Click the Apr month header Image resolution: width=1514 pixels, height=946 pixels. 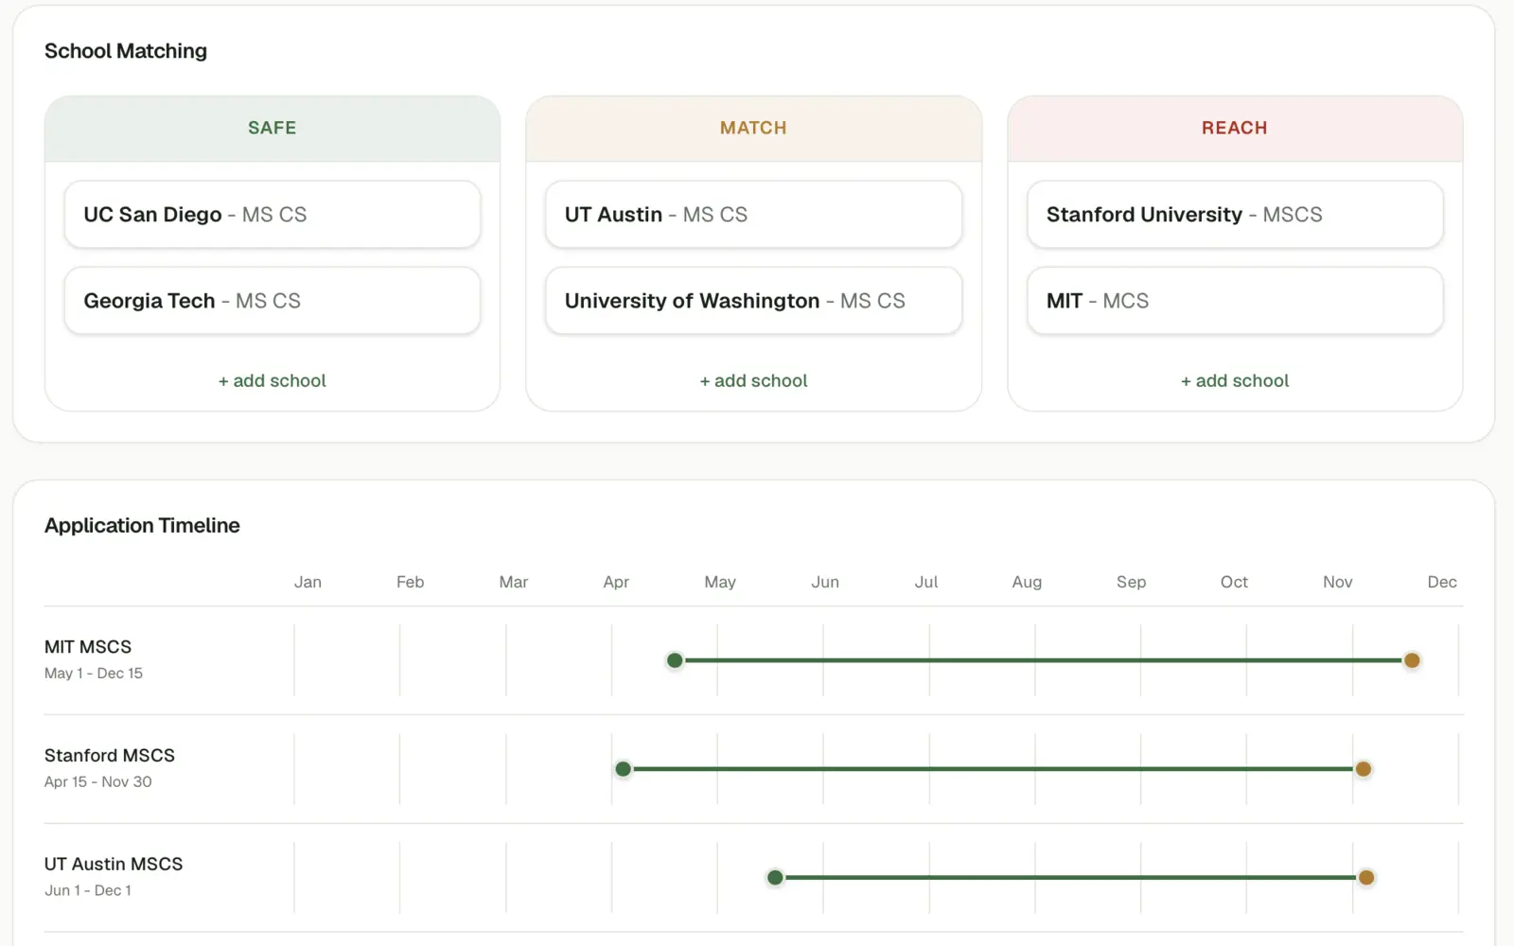[x=616, y=582]
